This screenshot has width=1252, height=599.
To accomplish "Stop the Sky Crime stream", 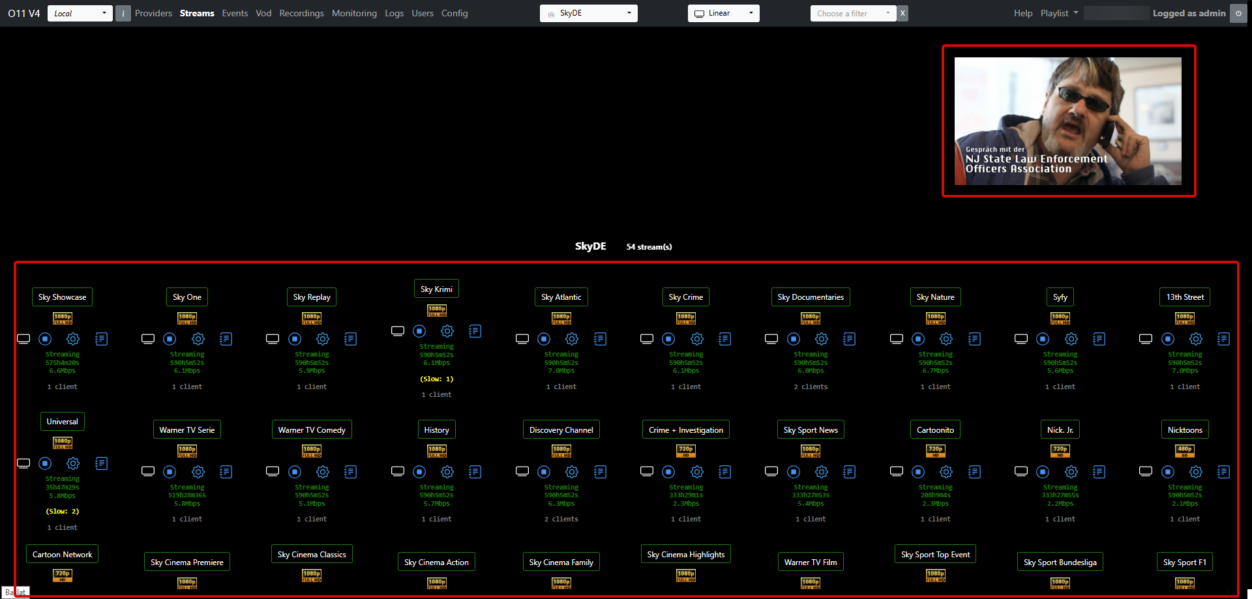I will 668,338.
